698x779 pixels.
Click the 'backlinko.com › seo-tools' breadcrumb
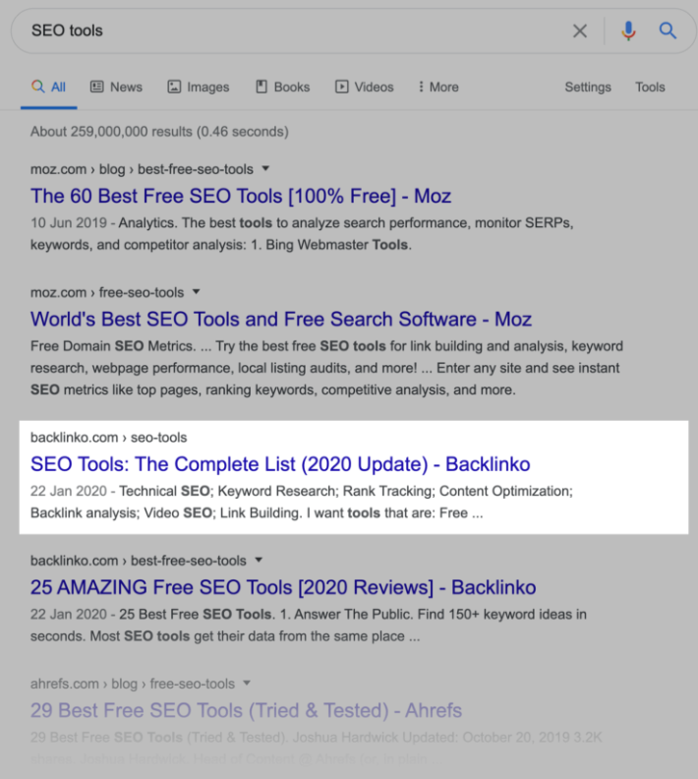pos(109,437)
